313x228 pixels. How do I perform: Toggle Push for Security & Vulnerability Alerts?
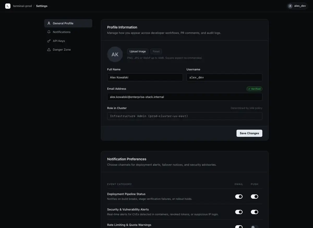tap(255, 212)
